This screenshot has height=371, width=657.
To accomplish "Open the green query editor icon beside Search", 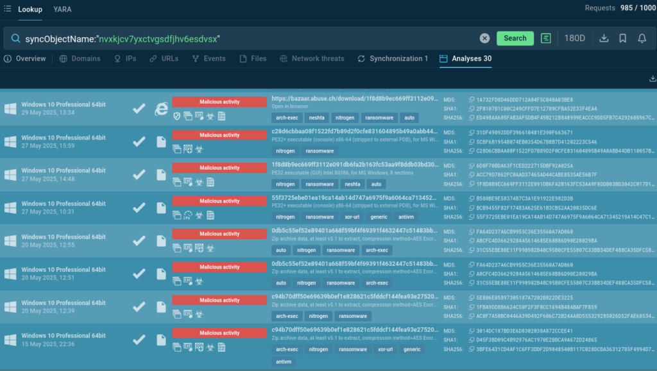I will 546,38.
